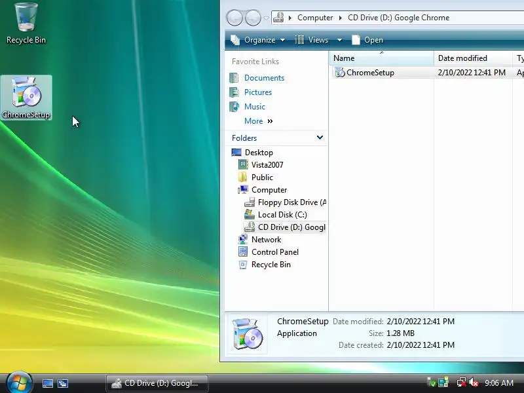Image resolution: width=524 pixels, height=393 pixels.
Task: Click the CD Drive (D:) tree icon
Action: (250, 227)
